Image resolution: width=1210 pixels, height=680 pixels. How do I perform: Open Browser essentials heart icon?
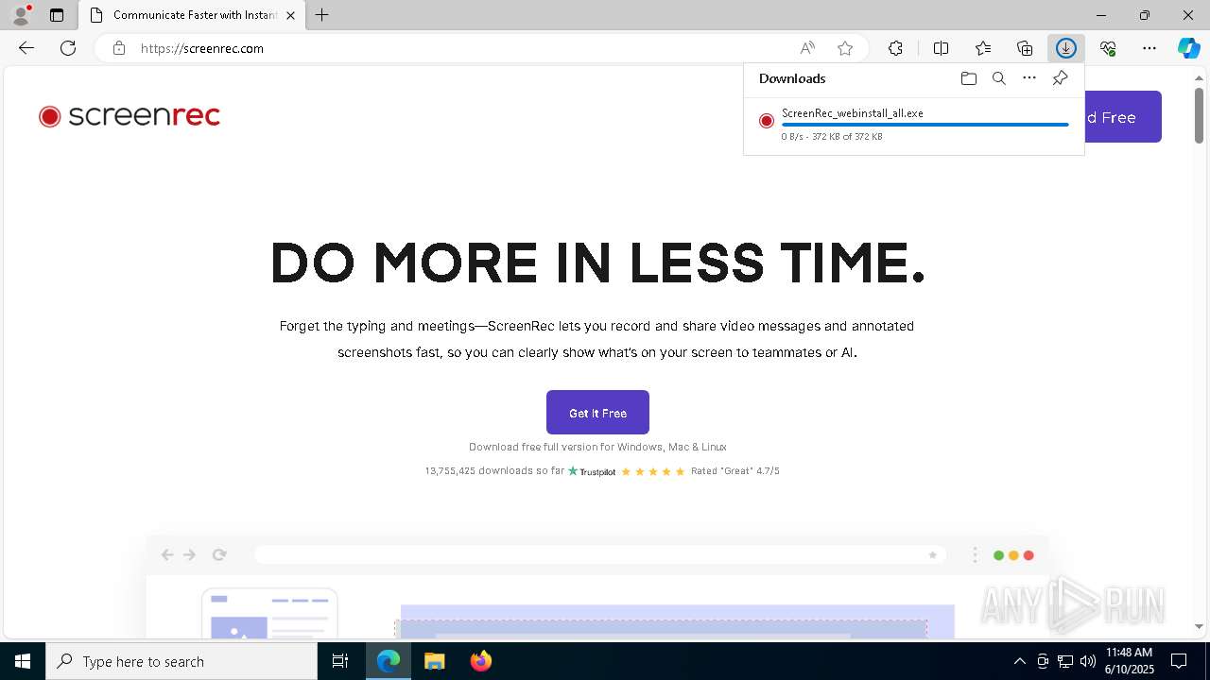1108,48
